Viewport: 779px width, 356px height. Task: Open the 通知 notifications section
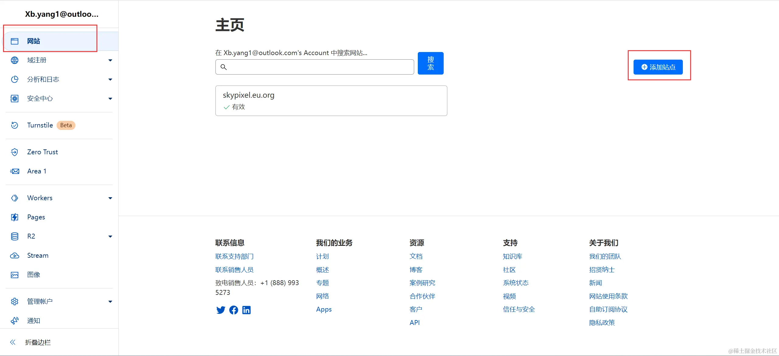click(33, 320)
